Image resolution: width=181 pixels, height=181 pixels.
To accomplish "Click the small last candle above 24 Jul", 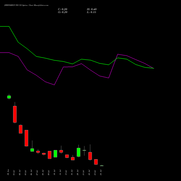I will [102, 166].
